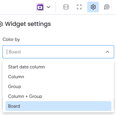Click the purple calendar widget icon
116x115 pixels.
pos(40,7)
